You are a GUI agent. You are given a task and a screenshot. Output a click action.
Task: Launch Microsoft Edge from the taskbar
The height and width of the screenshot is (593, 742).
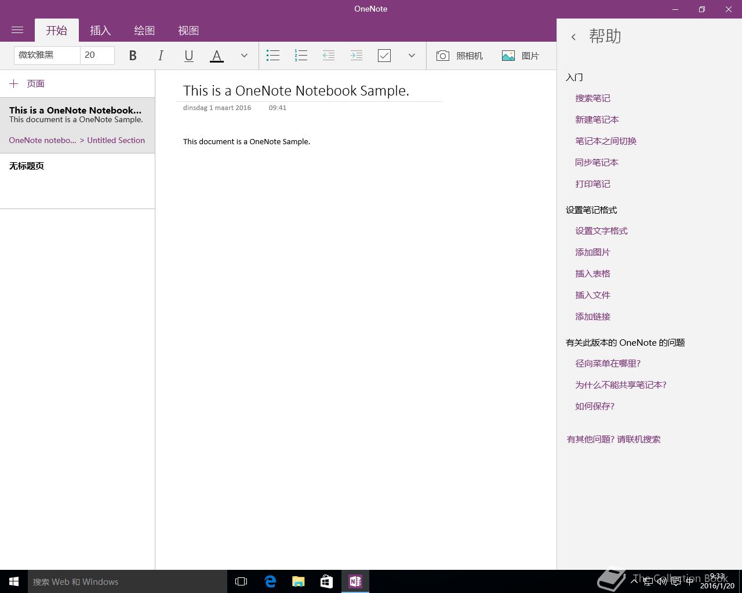[270, 581]
